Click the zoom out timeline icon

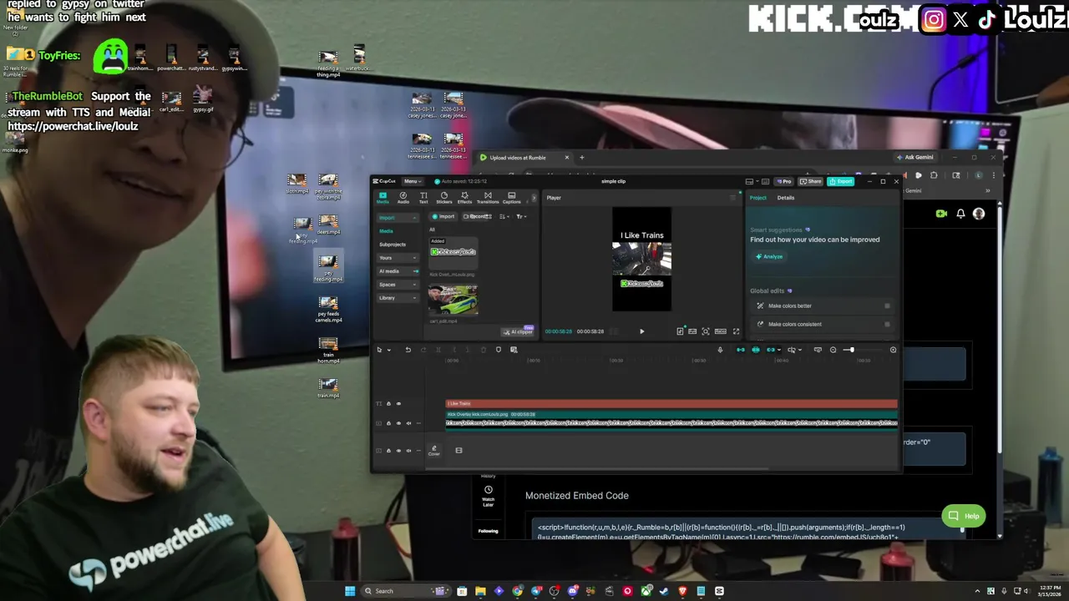(833, 350)
